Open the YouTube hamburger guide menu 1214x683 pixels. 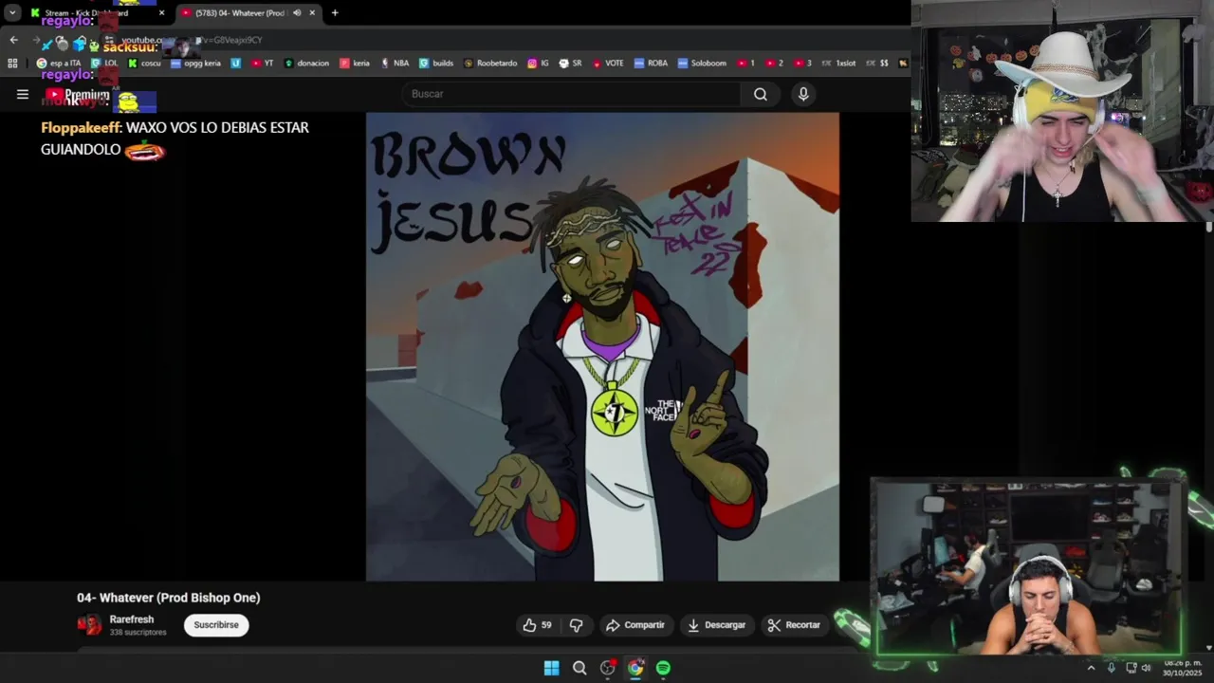[x=23, y=94]
